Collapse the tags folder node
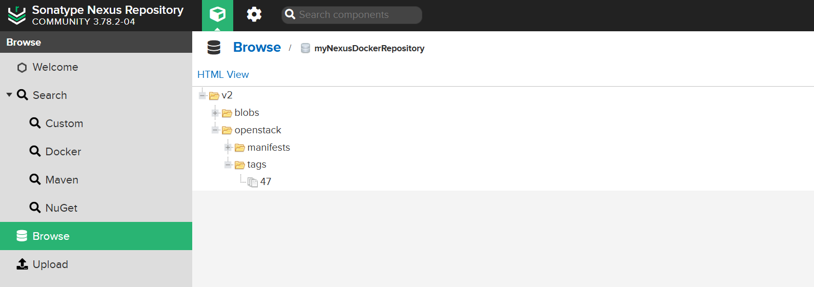 tap(228, 165)
